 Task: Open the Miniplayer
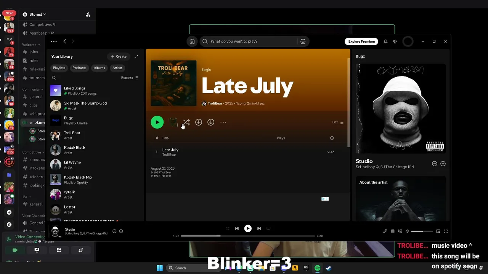[438, 231]
